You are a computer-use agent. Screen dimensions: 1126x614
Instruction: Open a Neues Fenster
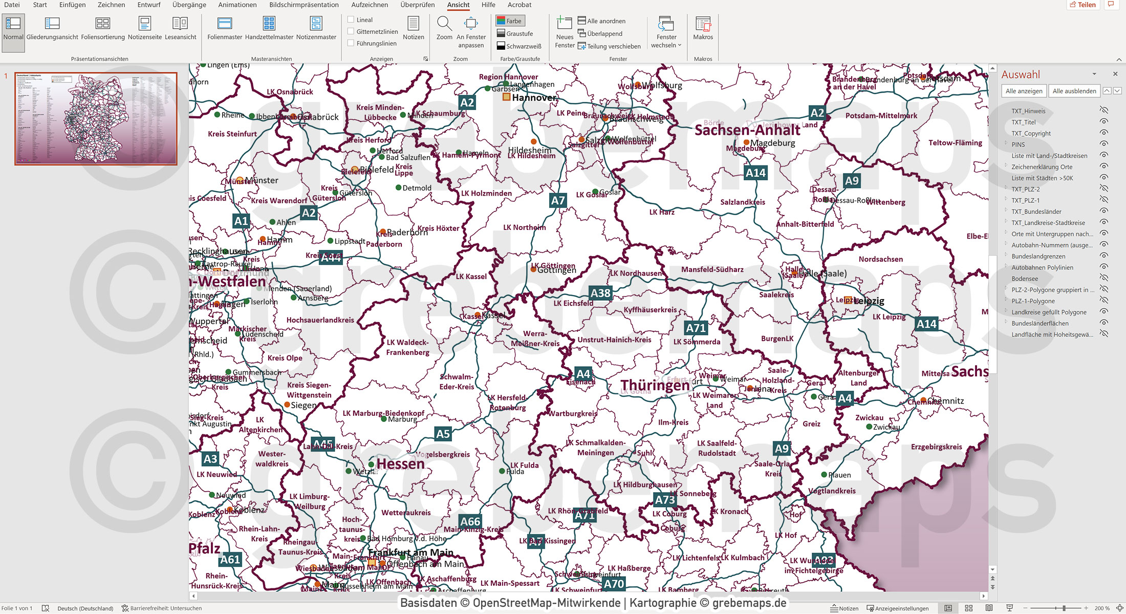[x=565, y=31]
